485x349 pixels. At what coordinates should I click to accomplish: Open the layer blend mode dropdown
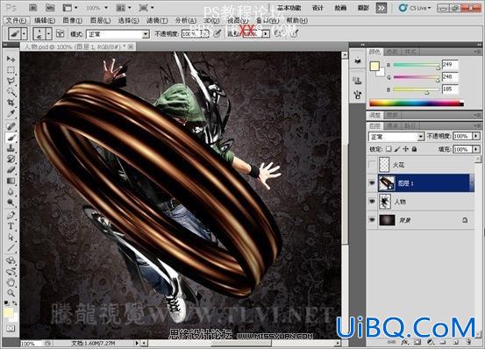(x=396, y=136)
